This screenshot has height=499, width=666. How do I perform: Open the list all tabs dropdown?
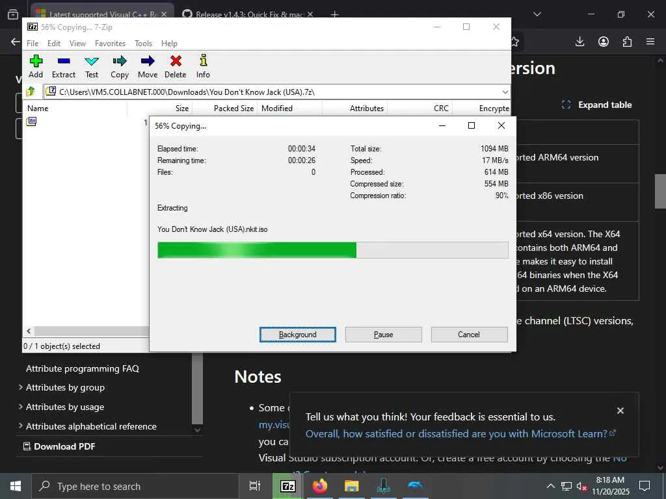click(537, 14)
